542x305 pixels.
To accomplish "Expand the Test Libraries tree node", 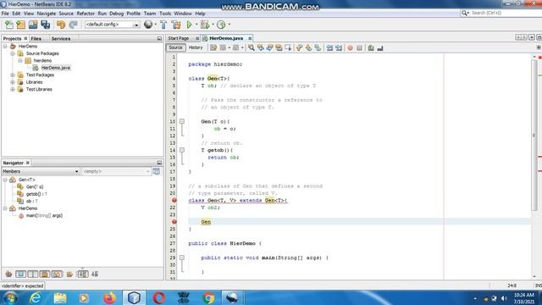I will [13, 89].
